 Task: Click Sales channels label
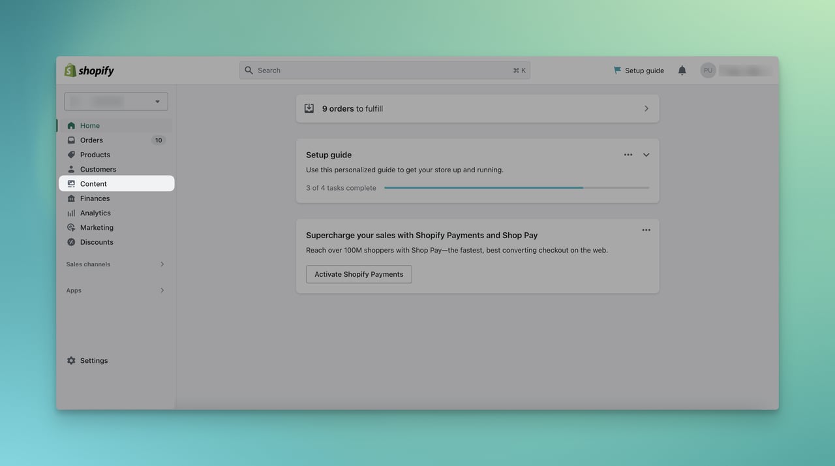[88, 264]
